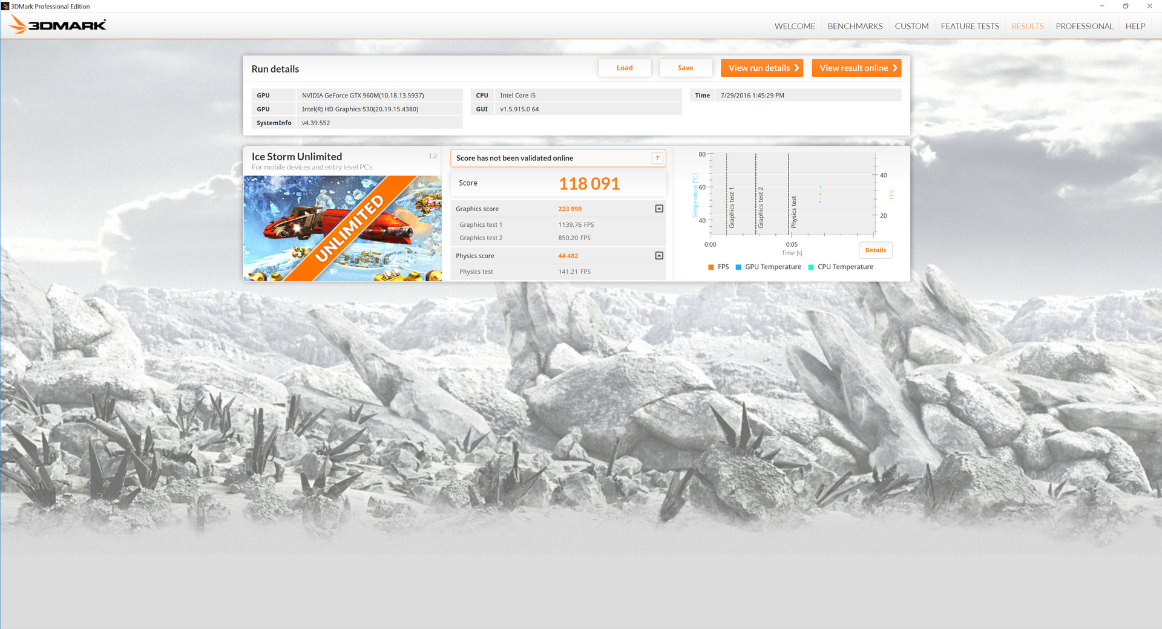Click View run details button

coord(762,68)
